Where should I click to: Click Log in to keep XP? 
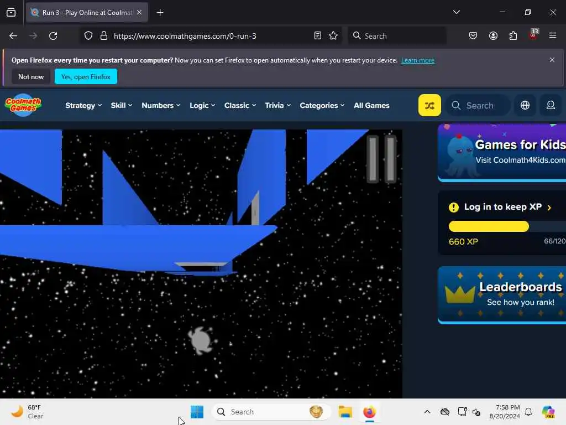[502, 207]
